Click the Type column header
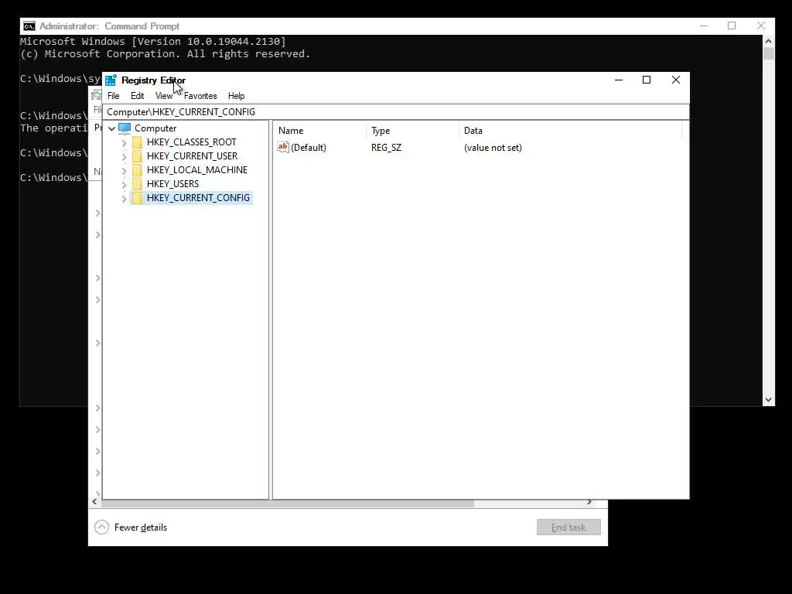This screenshot has height=594, width=792. point(413,130)
